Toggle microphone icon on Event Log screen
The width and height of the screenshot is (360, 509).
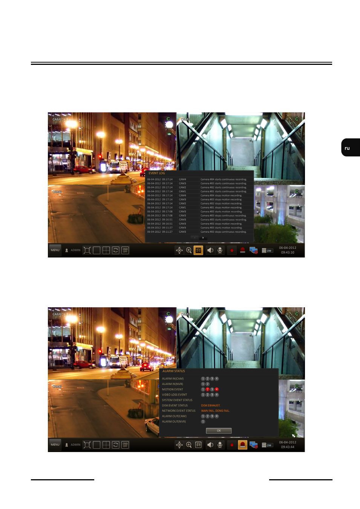point(220,250)
